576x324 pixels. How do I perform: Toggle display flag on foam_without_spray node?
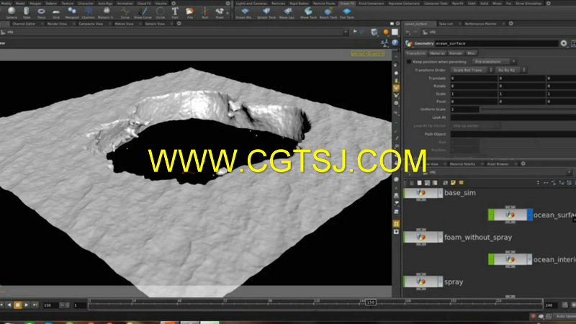point(440,238)
